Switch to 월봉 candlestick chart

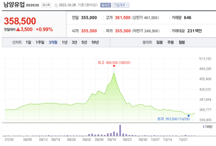(182, 42)
